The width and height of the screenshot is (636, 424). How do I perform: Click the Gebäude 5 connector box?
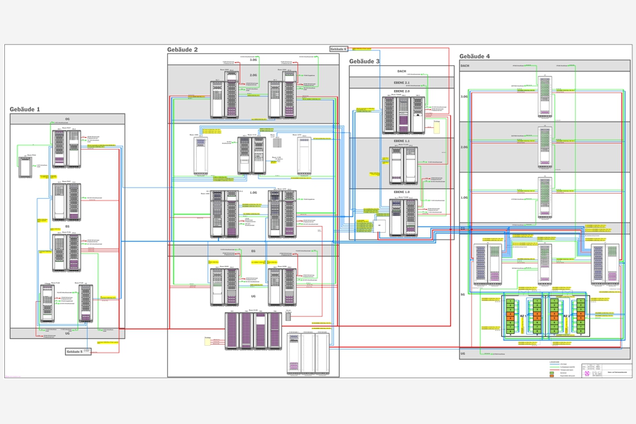click(x=78, y=351)
